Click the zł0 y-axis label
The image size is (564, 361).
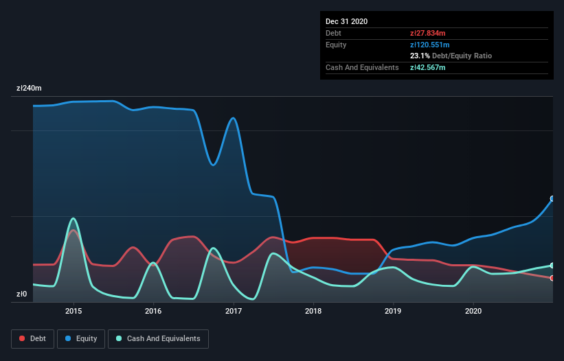coord(21,294)
